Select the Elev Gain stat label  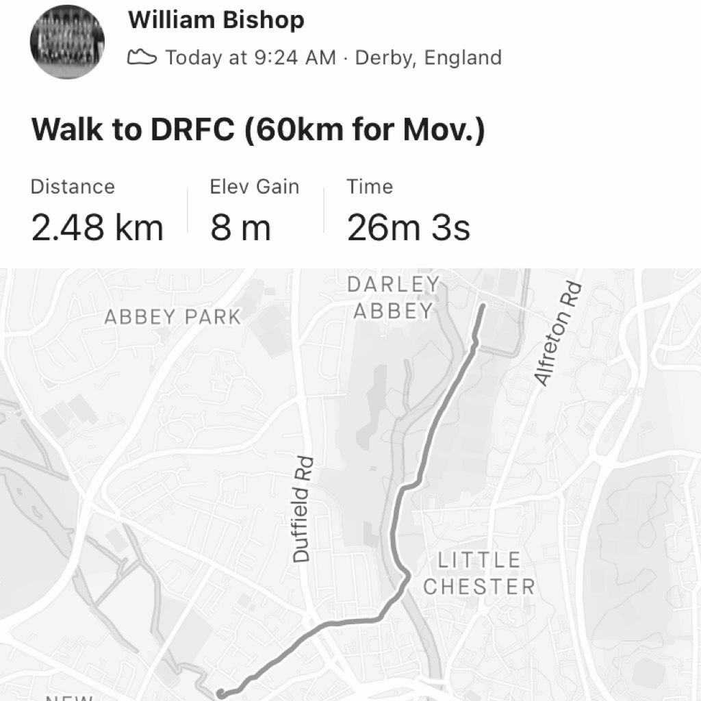click(x=255, y=187)
